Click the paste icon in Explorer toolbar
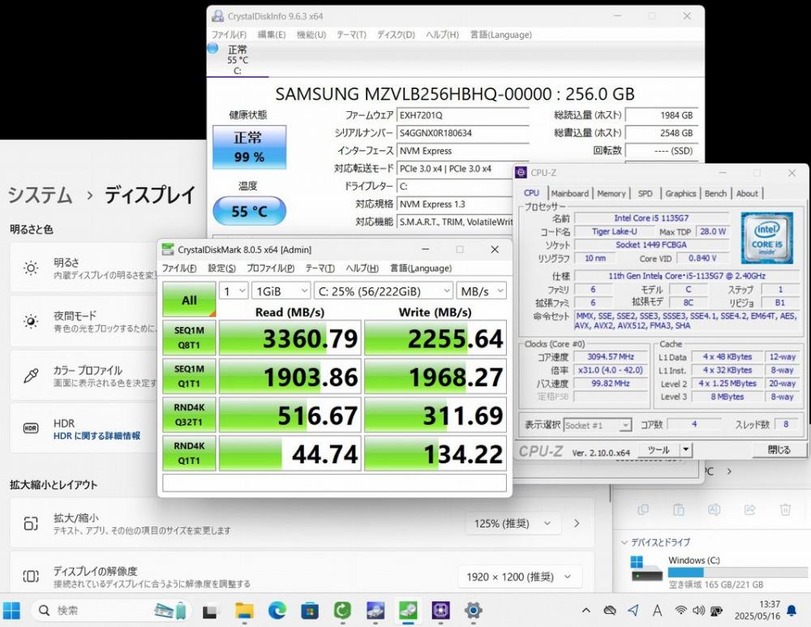This screenshot has width=811, height=627. point(679,509)
